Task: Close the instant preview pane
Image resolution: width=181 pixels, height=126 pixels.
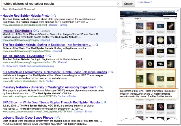Action: pos(177,11)
